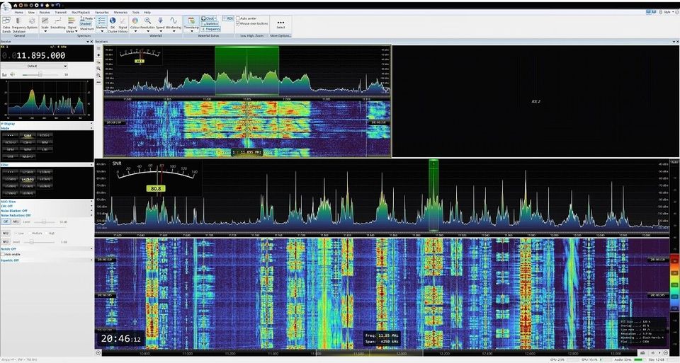
Task: Enable the Auto center checkbox
Action: click(238, 18)
